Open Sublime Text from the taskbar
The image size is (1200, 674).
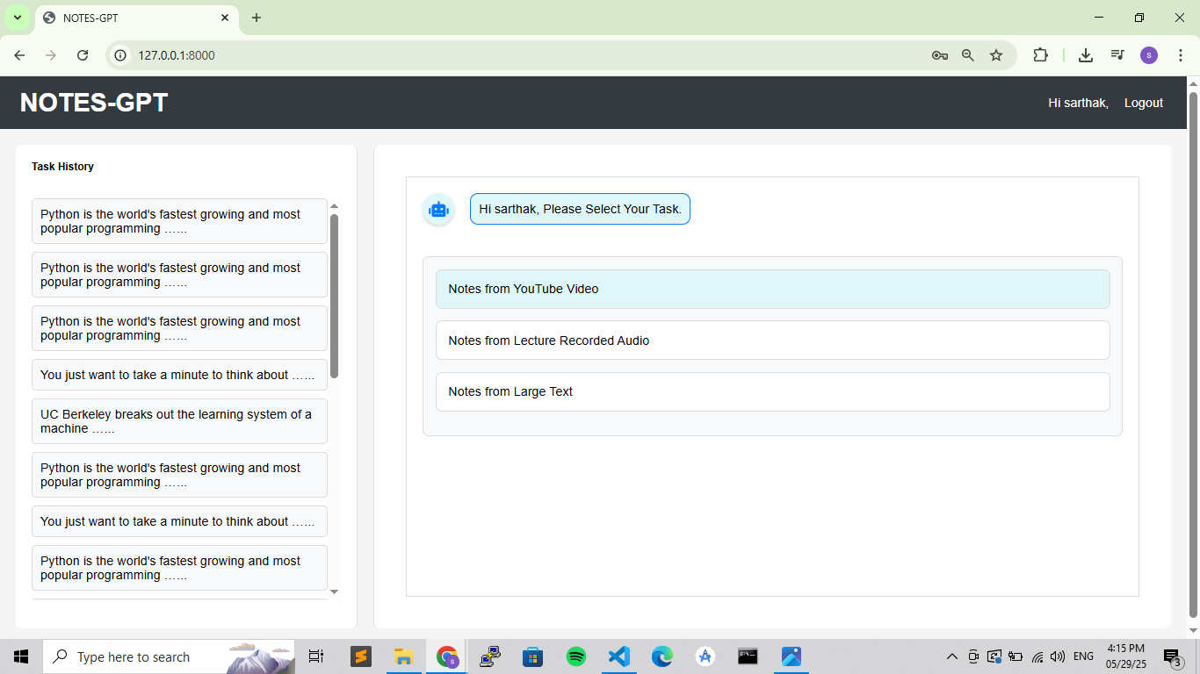[359, 656]
